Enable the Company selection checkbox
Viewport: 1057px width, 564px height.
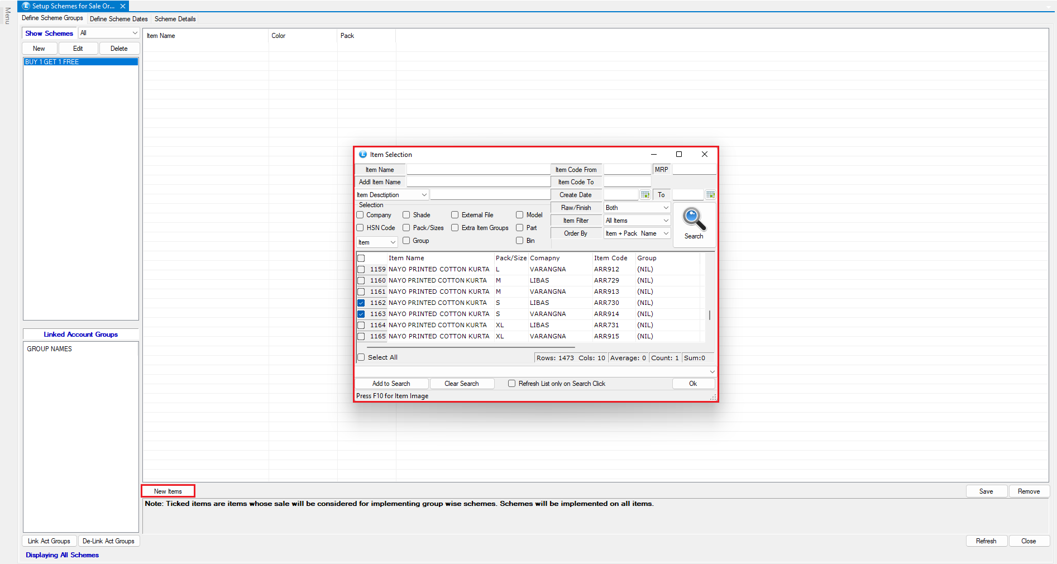[361, 215]
